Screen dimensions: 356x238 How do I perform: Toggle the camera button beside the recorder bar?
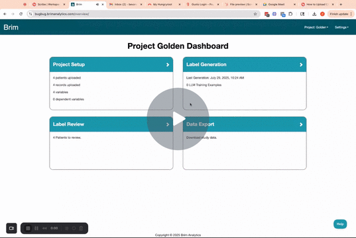(11, 228)
